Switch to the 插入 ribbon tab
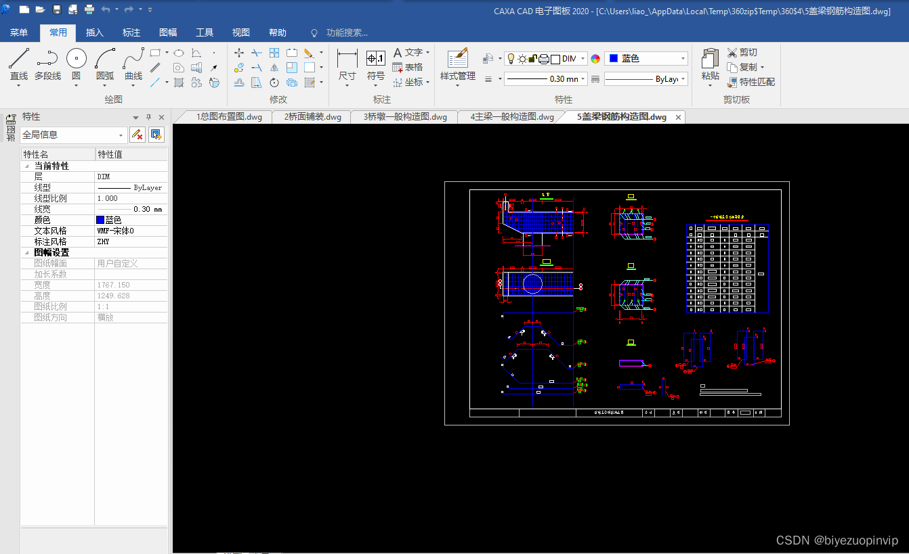 coord(95,32)
